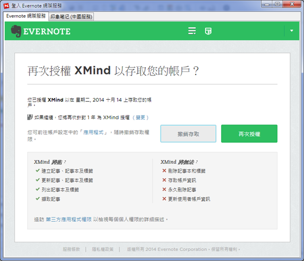The height and width of the screenshot is (261, 304).
Task: Click the green 再次授權 button
Action: click(x=249, y=134)
